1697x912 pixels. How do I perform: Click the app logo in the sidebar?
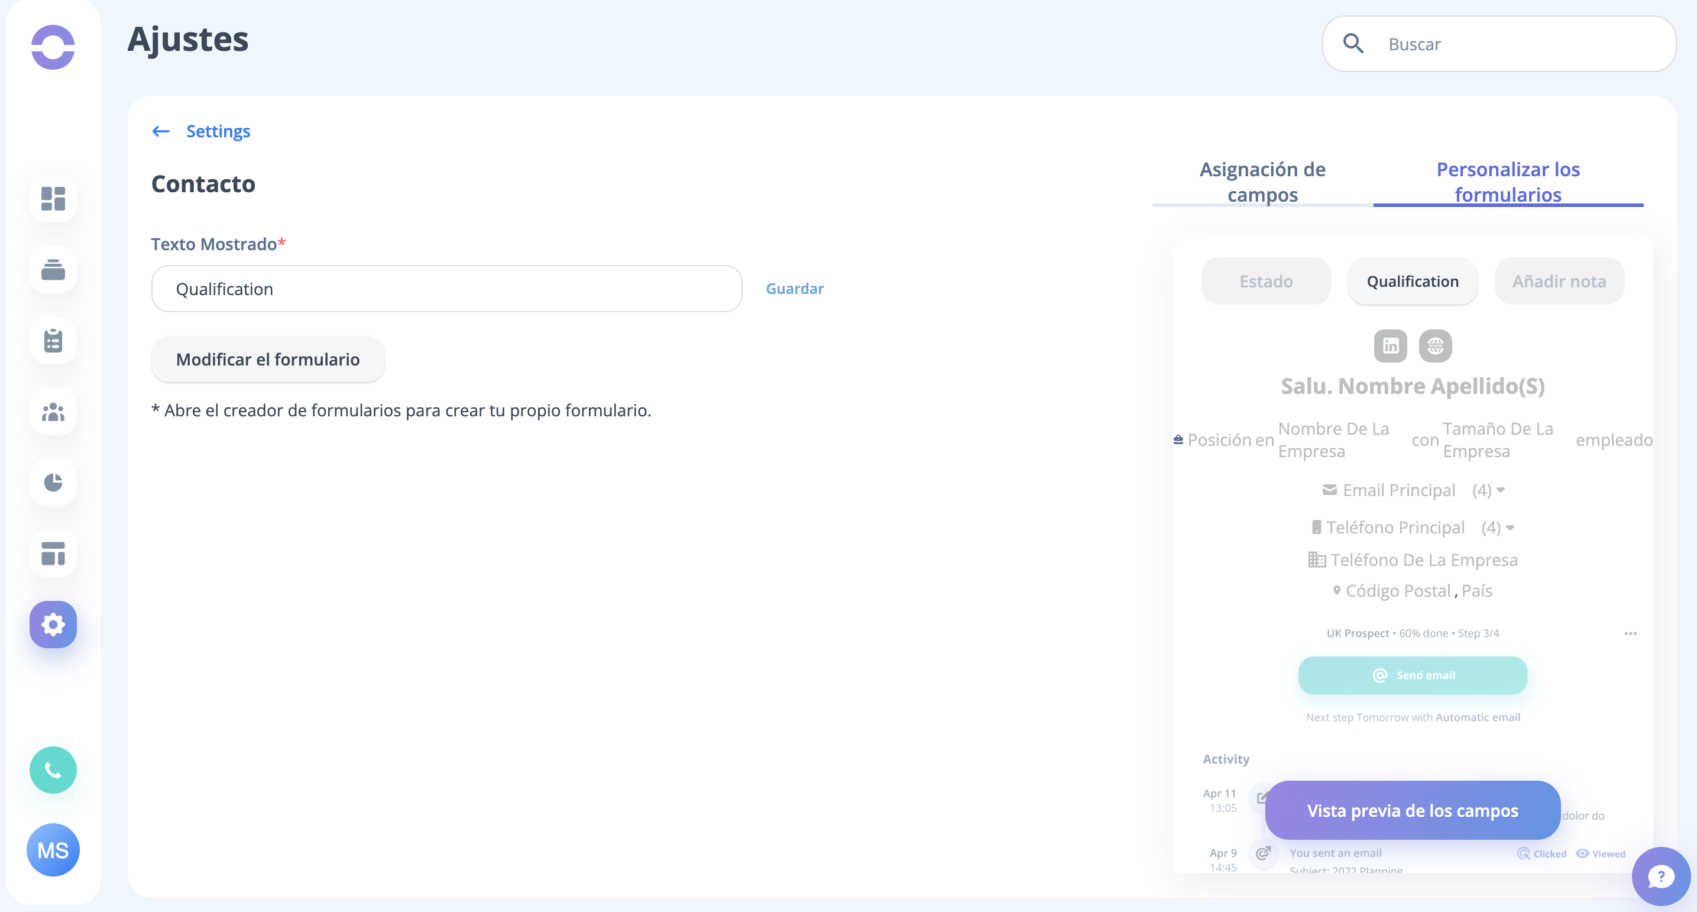(x=53, y=47)
